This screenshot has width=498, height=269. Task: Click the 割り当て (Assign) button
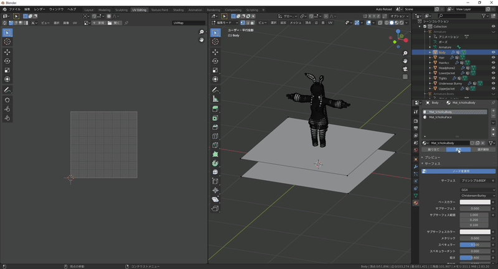pos(433,150)
